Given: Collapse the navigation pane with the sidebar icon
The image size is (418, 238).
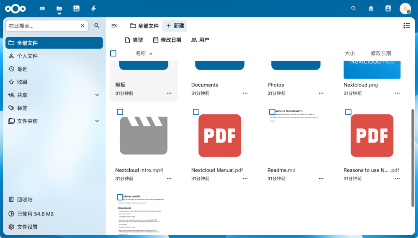Looking at the screenshot, I should click(114, 25).
